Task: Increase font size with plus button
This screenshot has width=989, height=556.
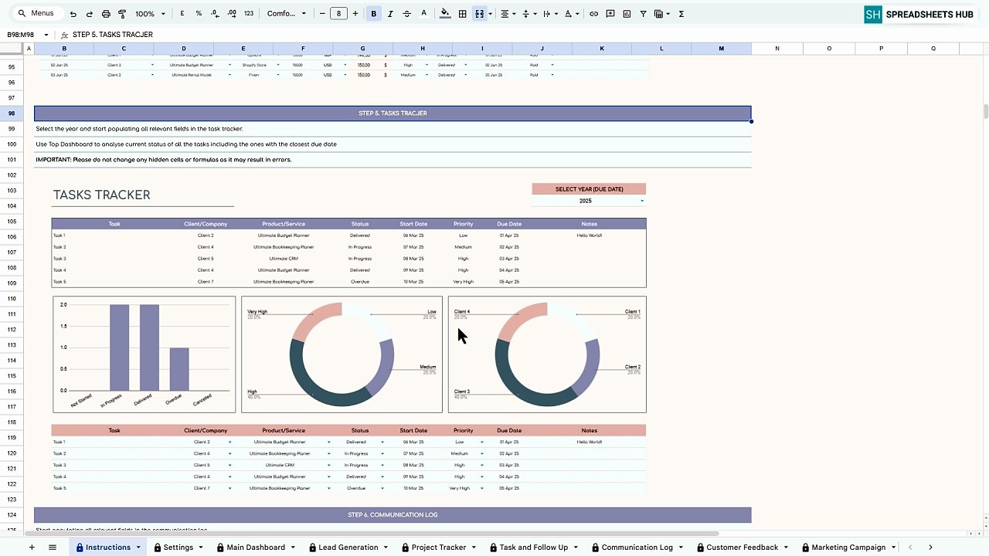Action: pos(355,14)
